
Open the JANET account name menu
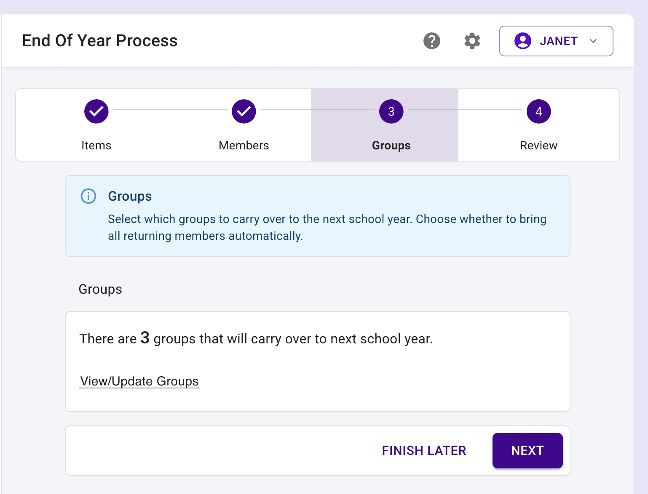tap(558, 41)
